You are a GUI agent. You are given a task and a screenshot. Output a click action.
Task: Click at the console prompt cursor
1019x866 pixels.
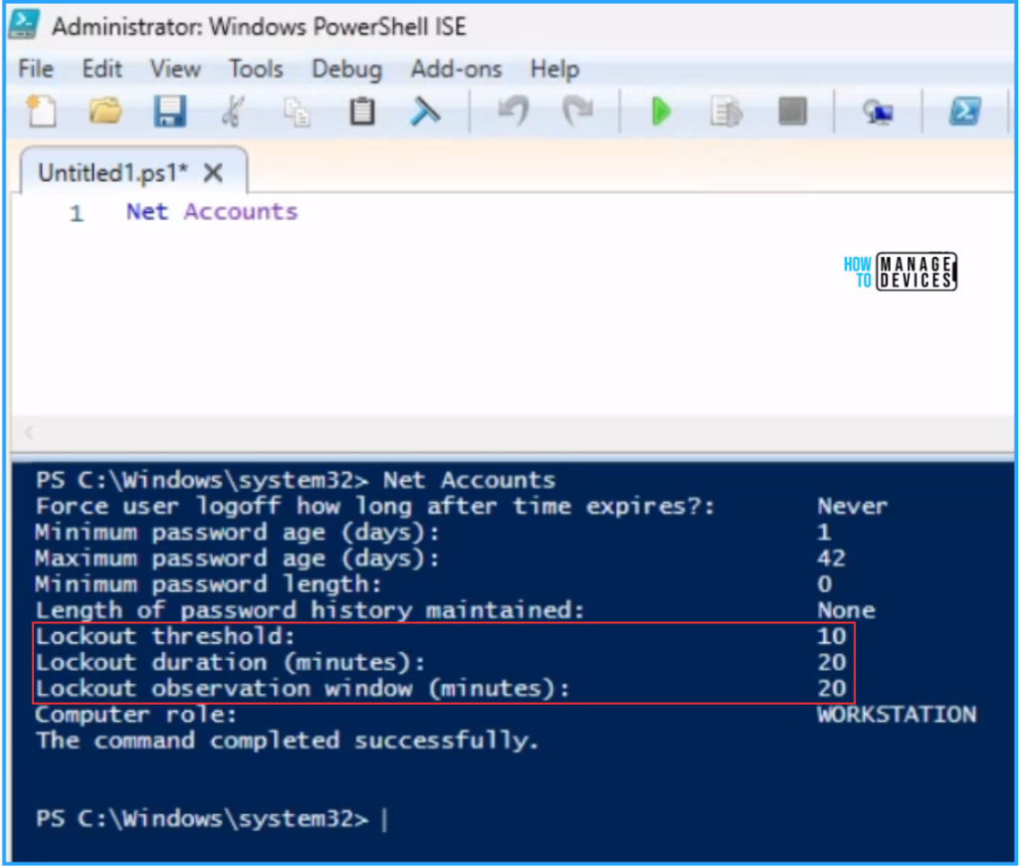point(385,819)
